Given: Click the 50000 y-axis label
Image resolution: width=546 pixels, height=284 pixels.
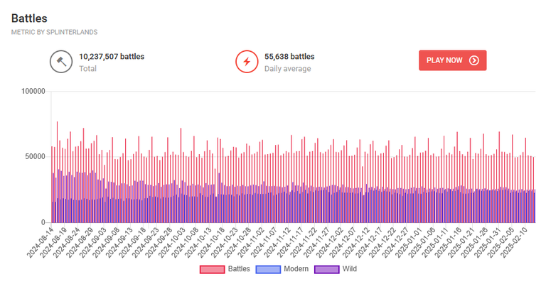Looking at the screenshot, I should [35, 157].
